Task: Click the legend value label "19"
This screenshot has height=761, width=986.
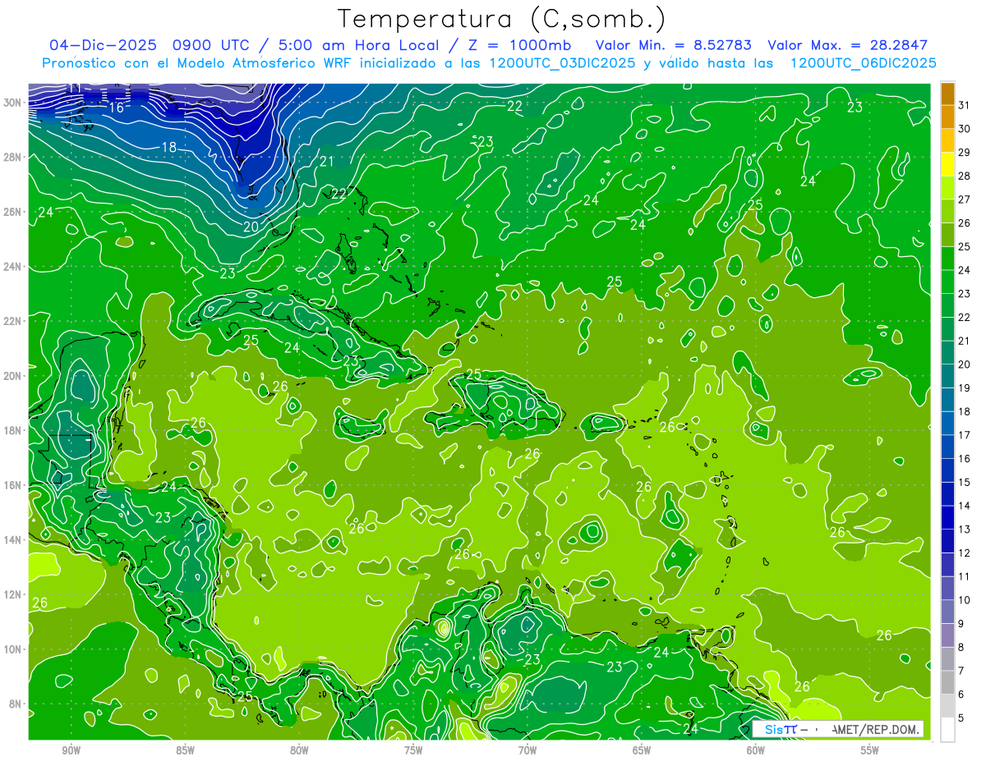Action: tap(965, 388)
